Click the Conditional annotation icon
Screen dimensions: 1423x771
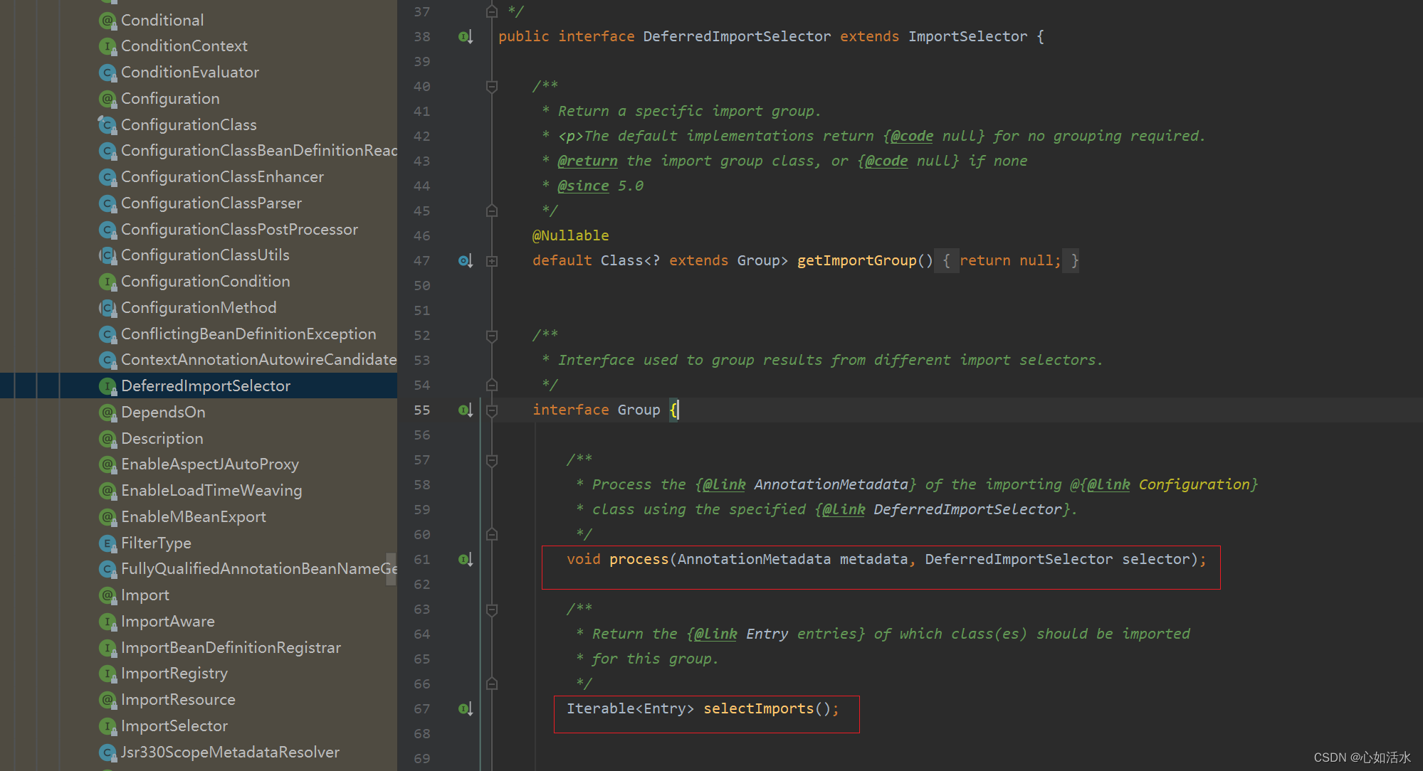tap(107, 21)
